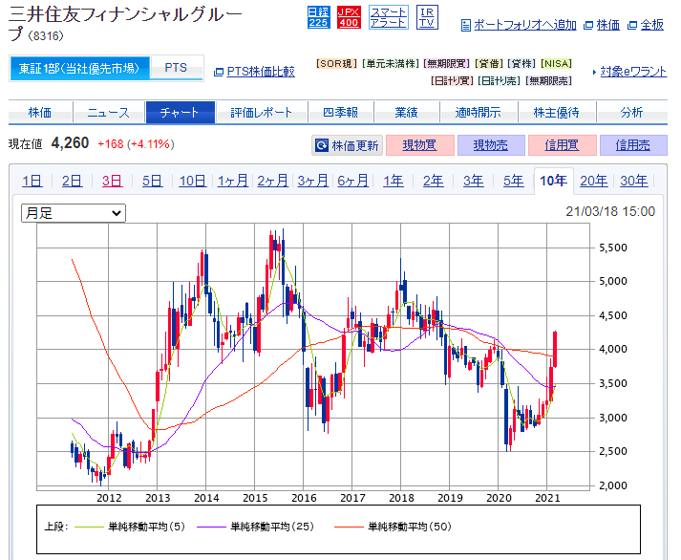The width and height of the screenshot is (681, 560).
Task: Select the 10日 chart period
Action: point(192,181)
